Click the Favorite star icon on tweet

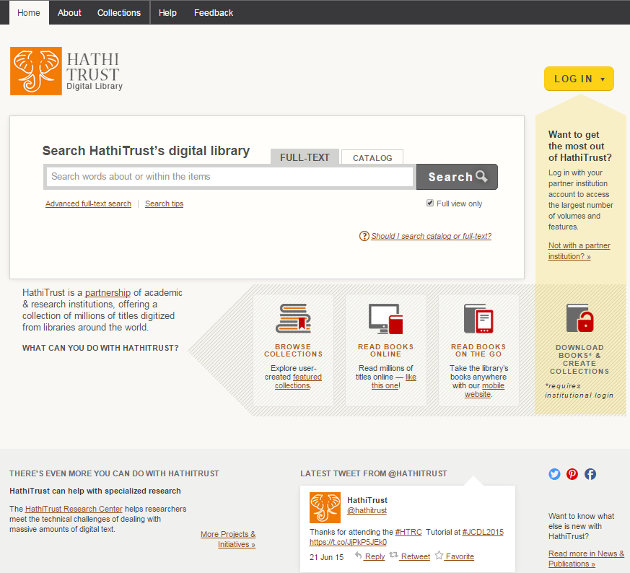pyautogui.click(x=439, y=556)
